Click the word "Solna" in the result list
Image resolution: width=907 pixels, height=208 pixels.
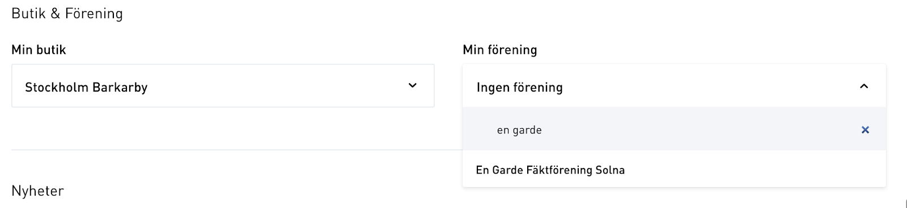tap(610, 170)
